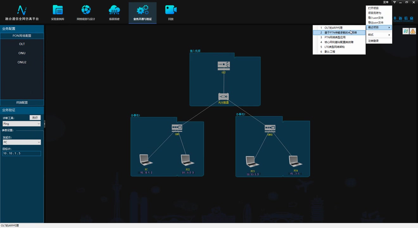Image resolution: width=418 pixels, height=228 pixels.
Task: Select the PC3 laptop icon
Action: 252,162
